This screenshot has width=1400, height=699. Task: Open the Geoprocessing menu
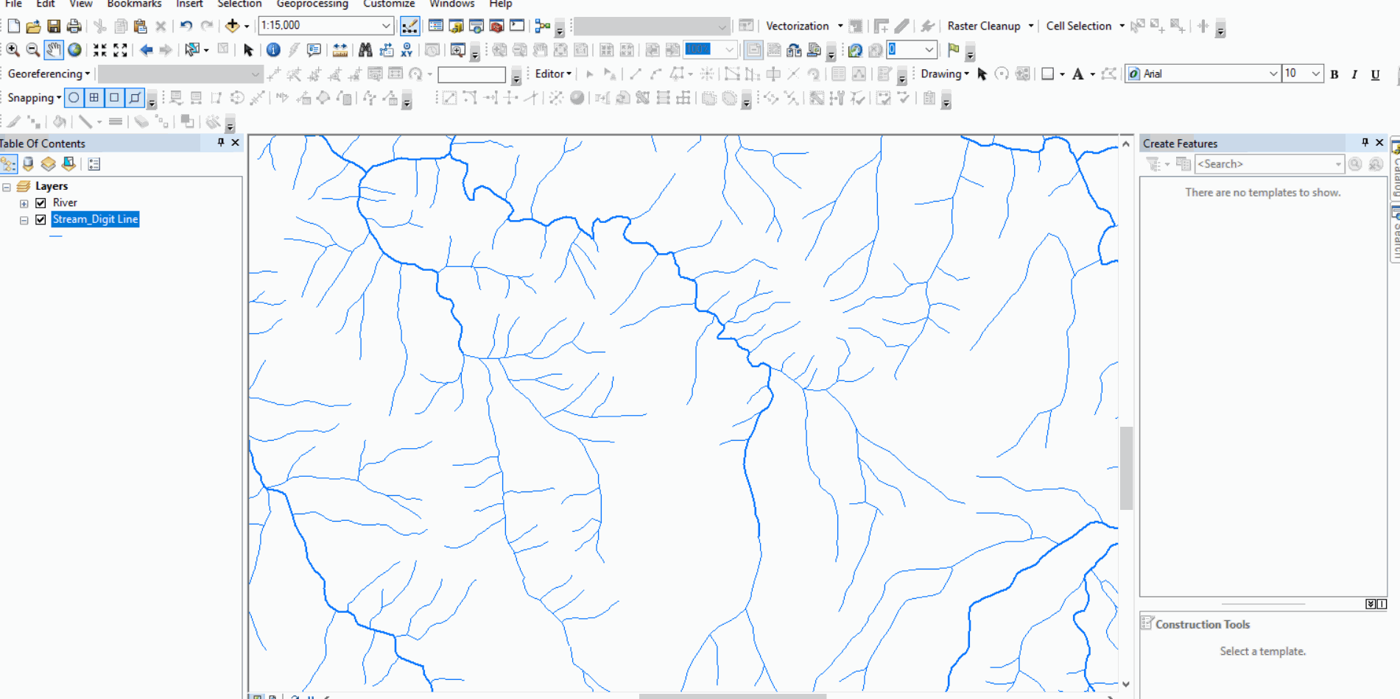312,4
